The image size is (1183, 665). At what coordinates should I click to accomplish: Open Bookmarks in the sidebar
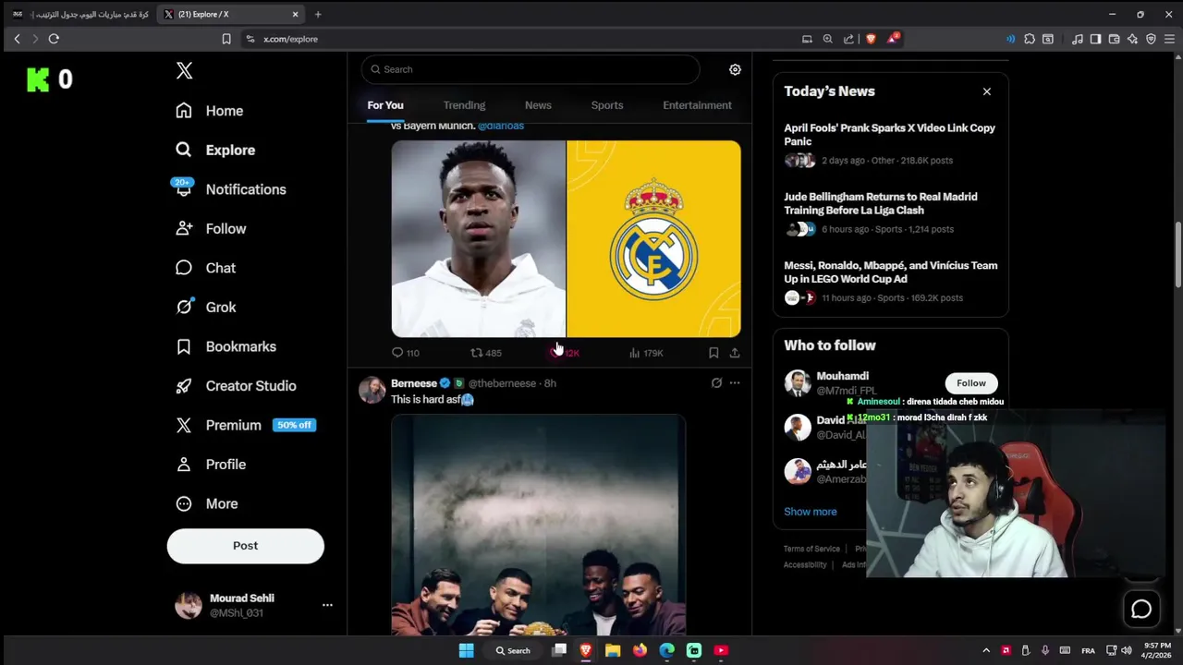[226, 346]
